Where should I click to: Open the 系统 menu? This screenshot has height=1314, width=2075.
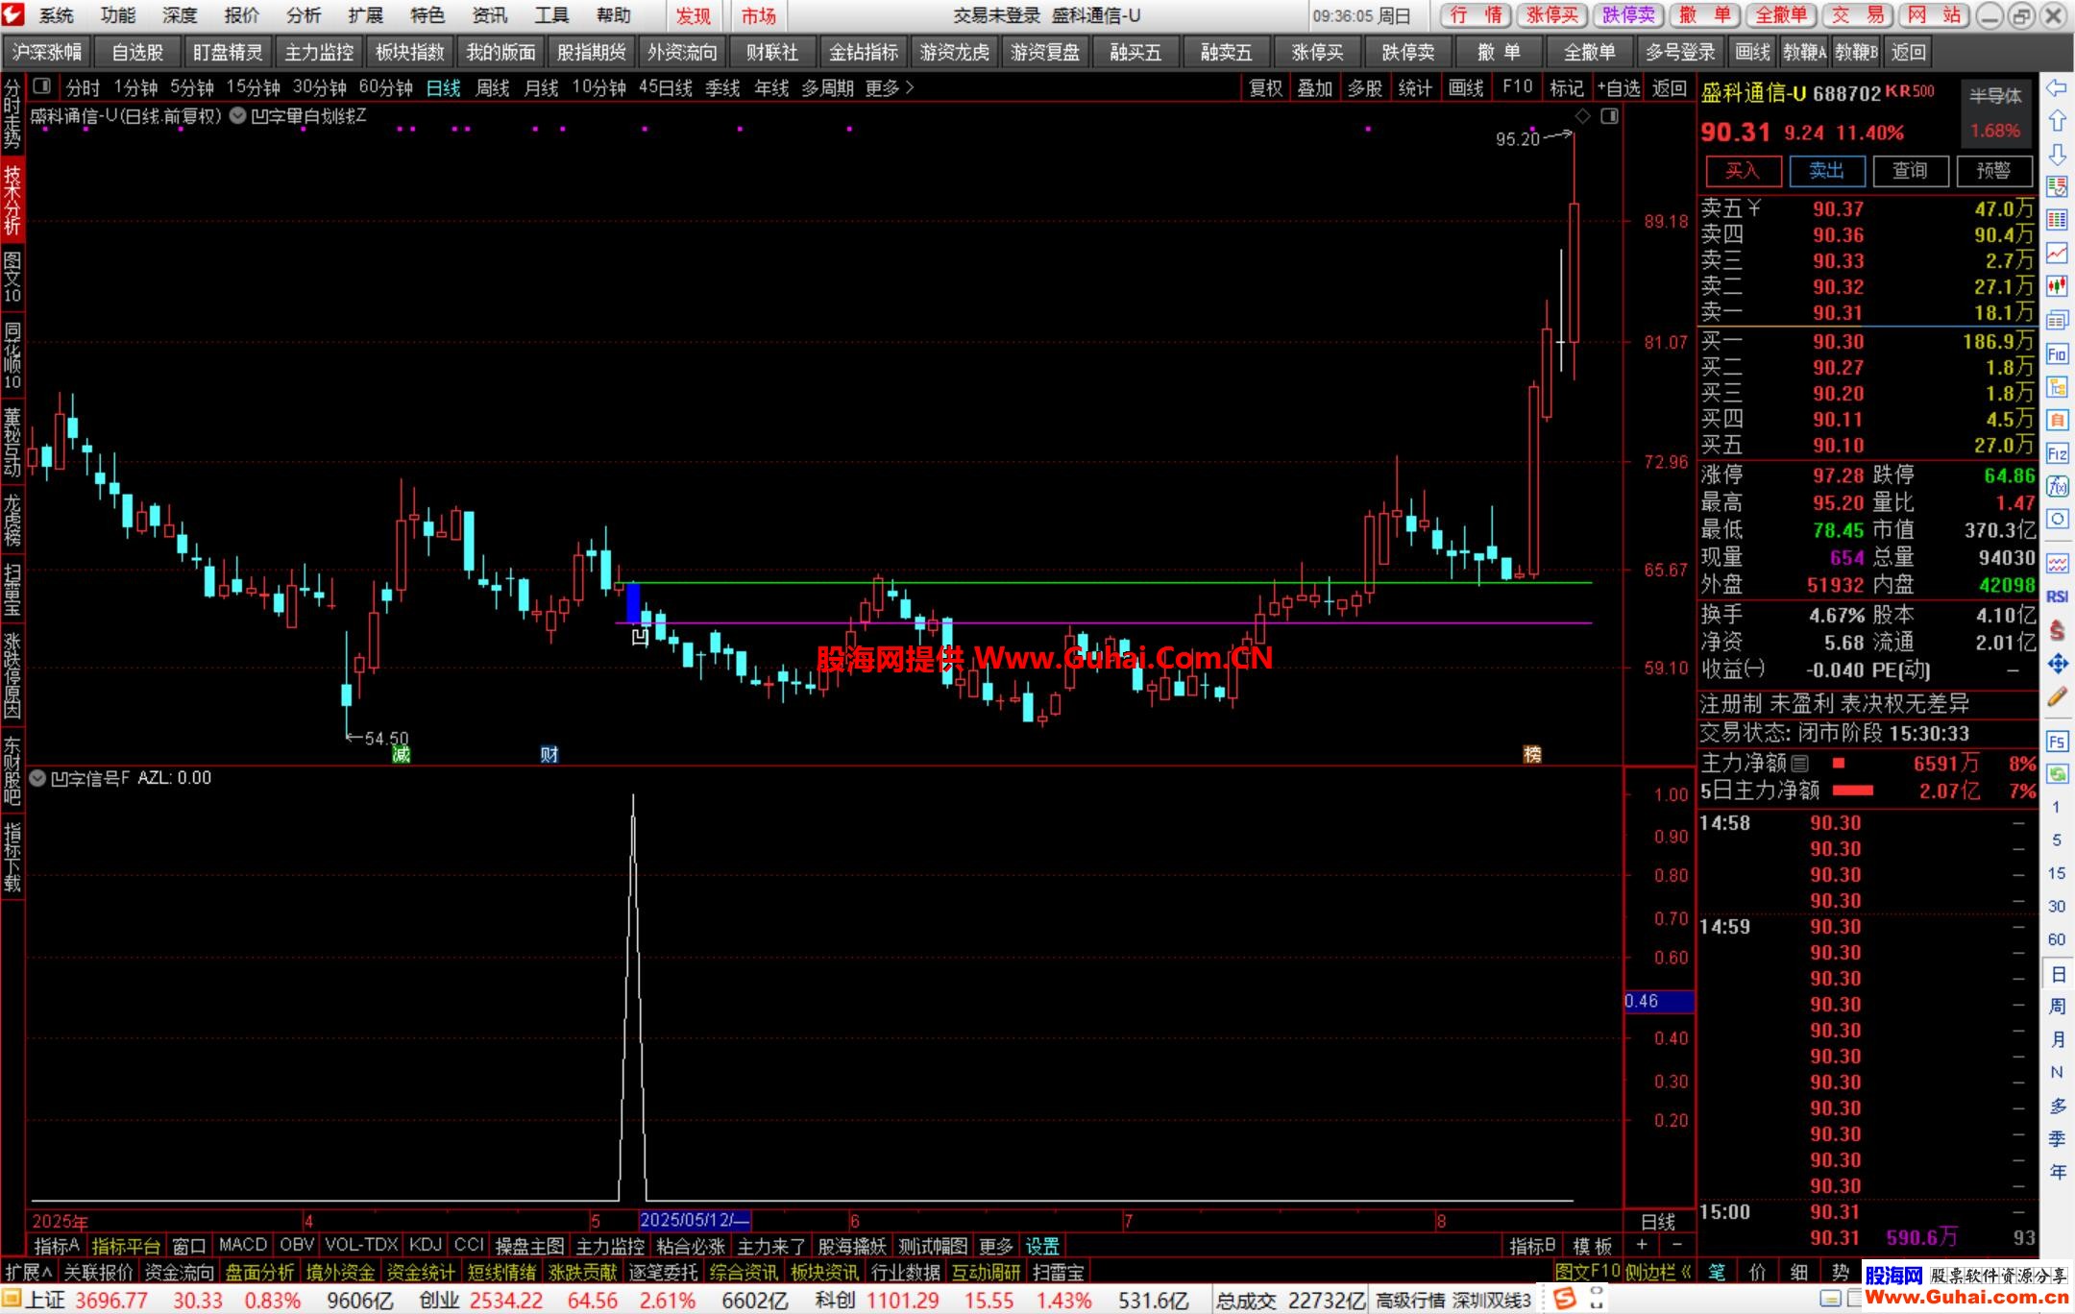pyautogui.click(x=57, y=15)
